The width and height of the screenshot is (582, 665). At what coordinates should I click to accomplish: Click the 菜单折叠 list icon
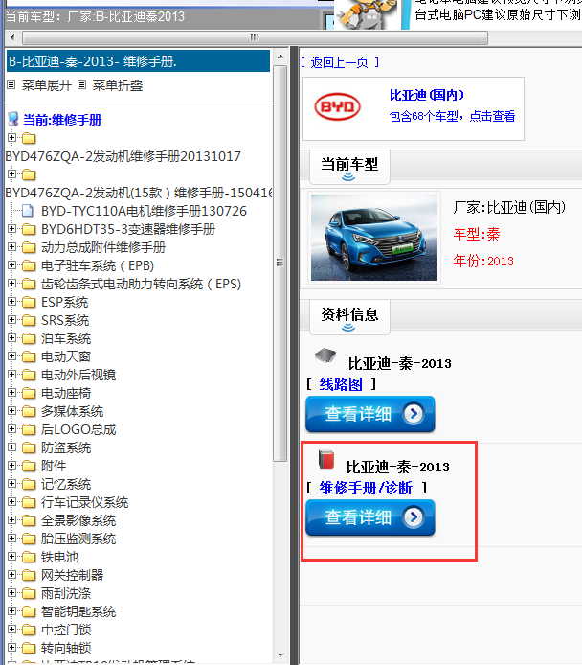pyautogui.click(x=82, y=85)
